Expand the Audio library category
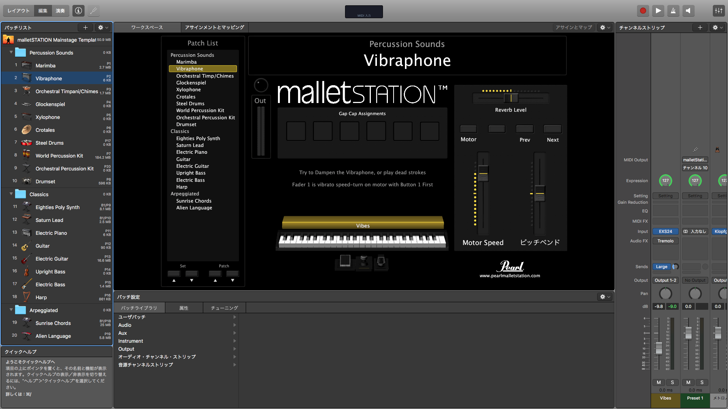The width and height of the screenshot is (728, 409). point(235,325)
